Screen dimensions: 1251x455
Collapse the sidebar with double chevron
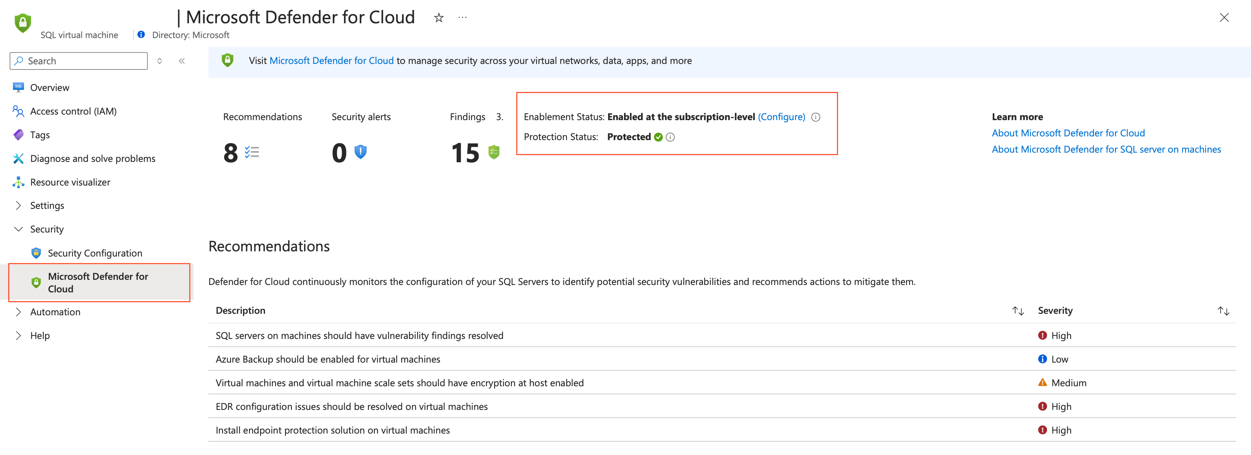[x=182, y=61]
